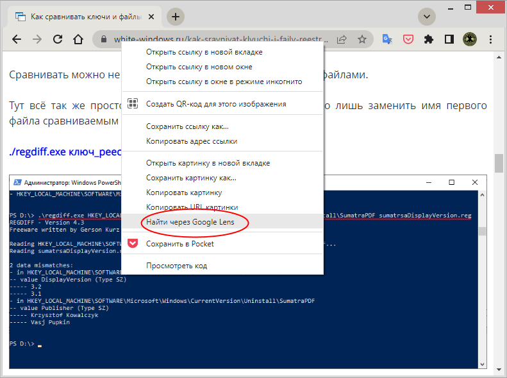The image size is (507, 378).
Task: Choose 'Сохранить картинку как...'
Action: [222, 178]
